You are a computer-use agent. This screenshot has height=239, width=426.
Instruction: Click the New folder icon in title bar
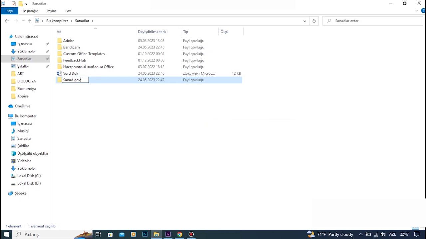pos(20,4)
